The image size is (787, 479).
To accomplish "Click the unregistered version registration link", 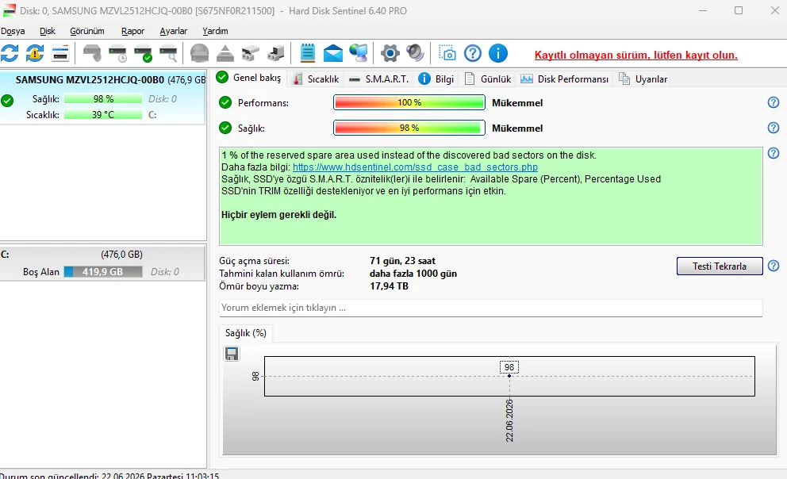I will point(636,56).
